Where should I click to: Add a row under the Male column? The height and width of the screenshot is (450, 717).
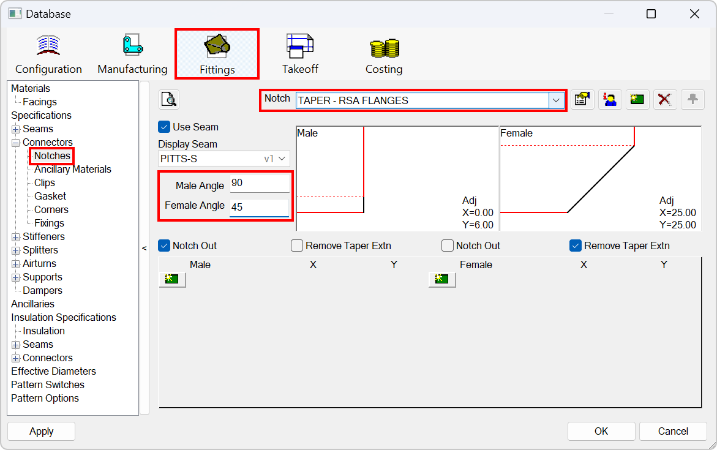[x=171, y=279]
